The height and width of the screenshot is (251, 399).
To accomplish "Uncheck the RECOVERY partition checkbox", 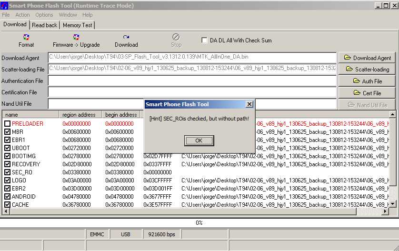I will point(7,164).
